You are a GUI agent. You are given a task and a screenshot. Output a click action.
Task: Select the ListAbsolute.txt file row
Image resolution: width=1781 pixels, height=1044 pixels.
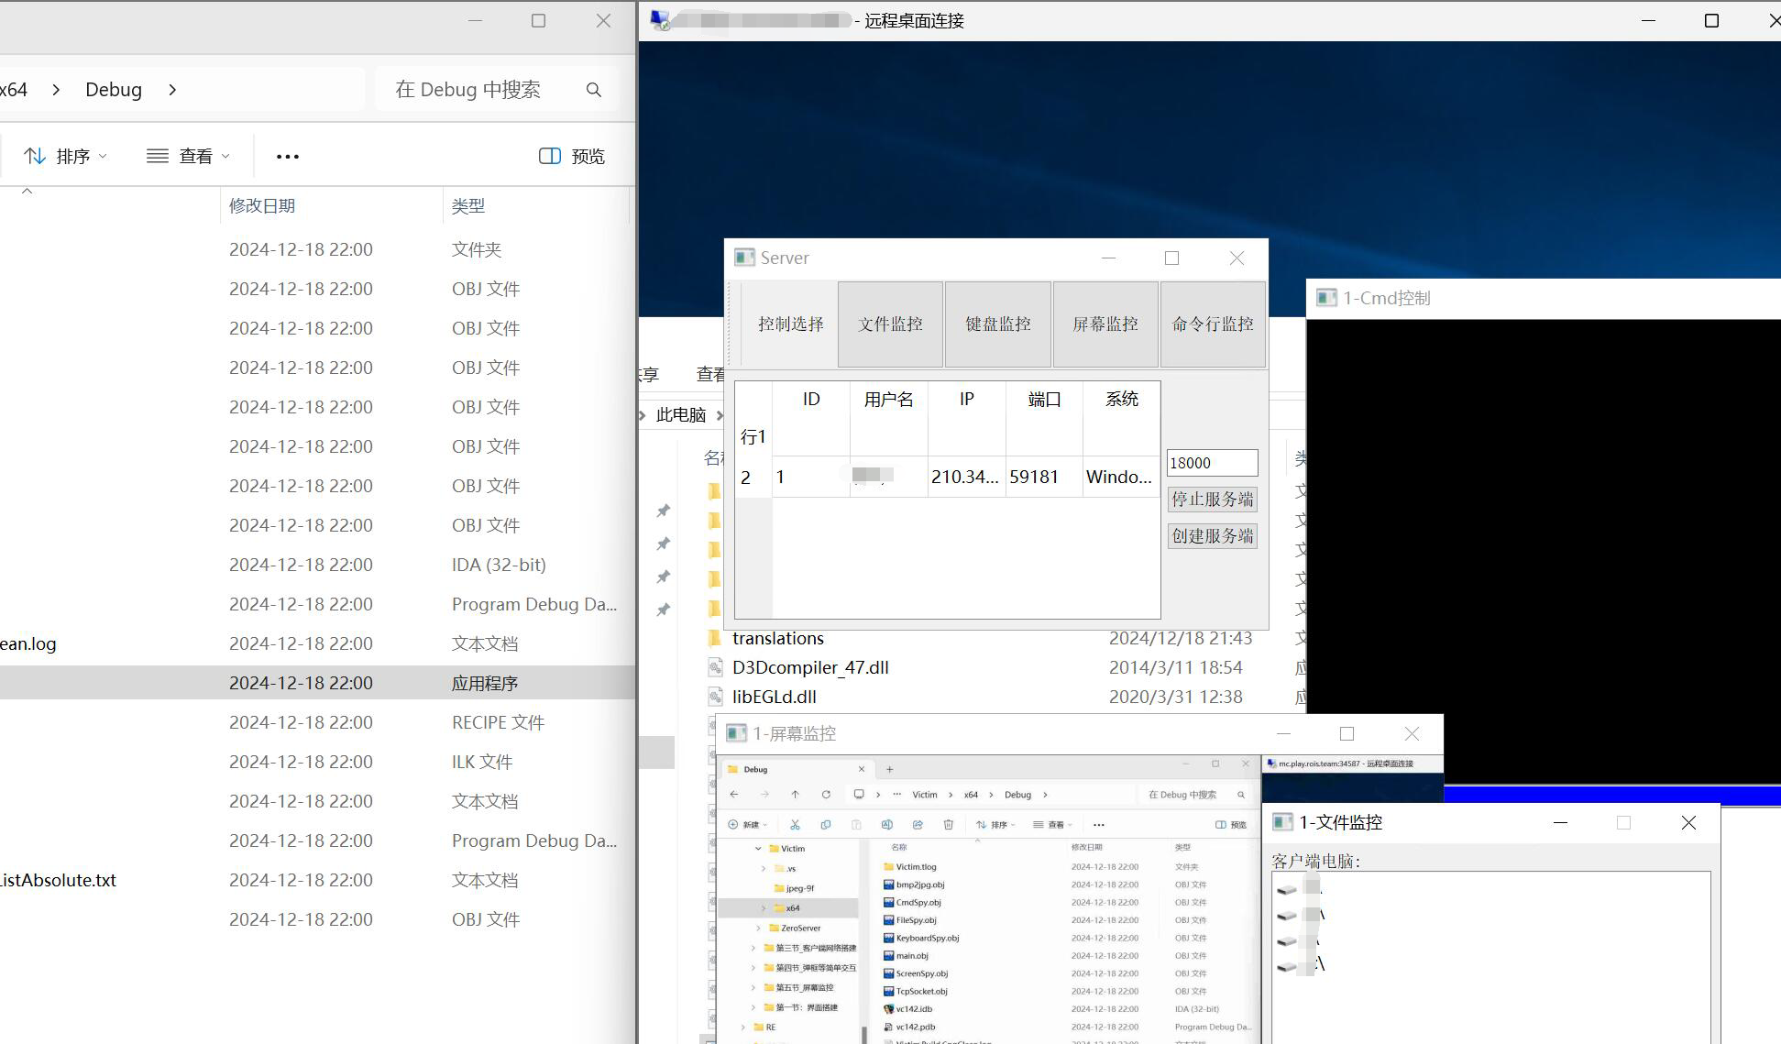pyautogui.click(x=317, y=880)
